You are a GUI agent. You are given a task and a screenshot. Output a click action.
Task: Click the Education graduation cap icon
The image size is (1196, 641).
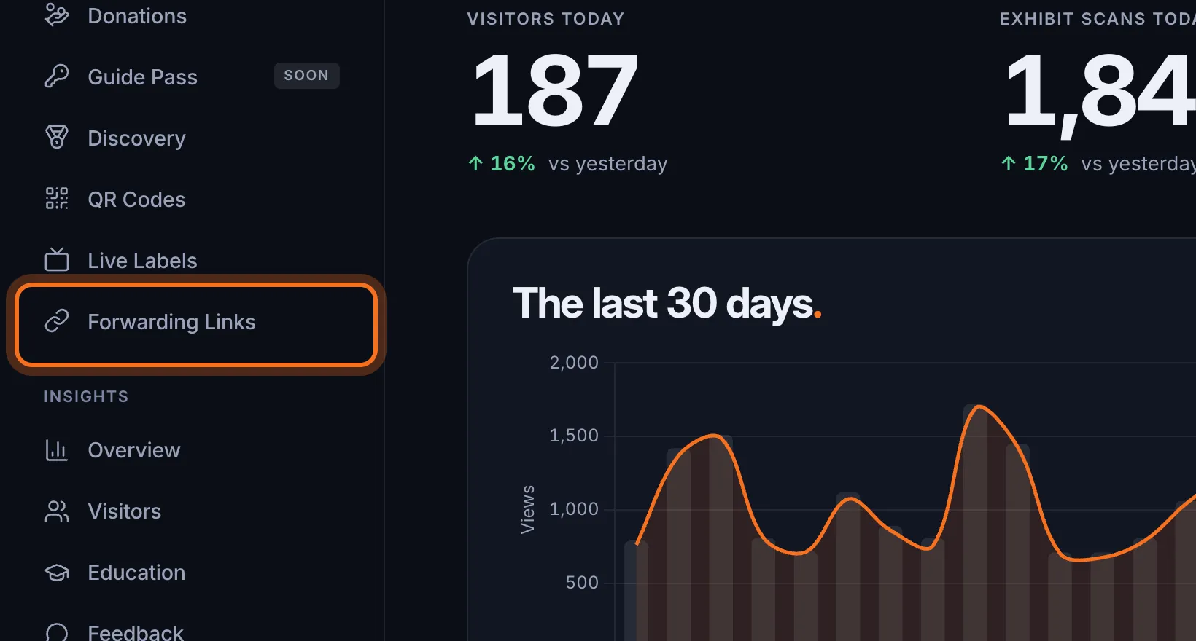coord(57,573)
